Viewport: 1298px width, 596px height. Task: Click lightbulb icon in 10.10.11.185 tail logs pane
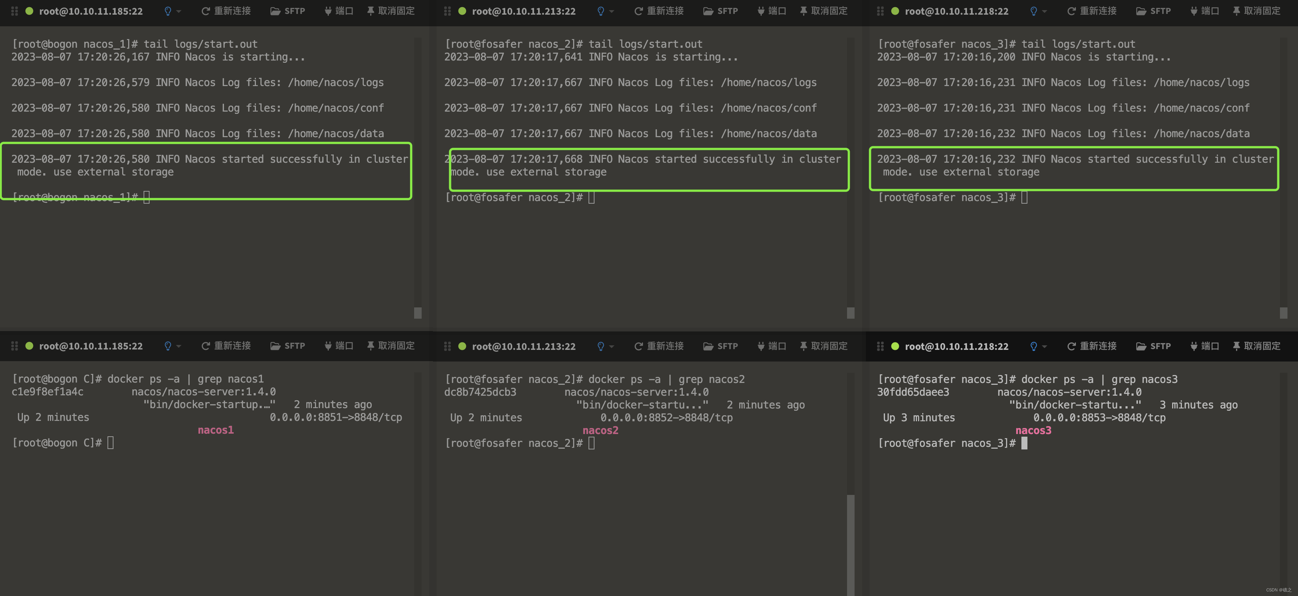coord(168,11)
